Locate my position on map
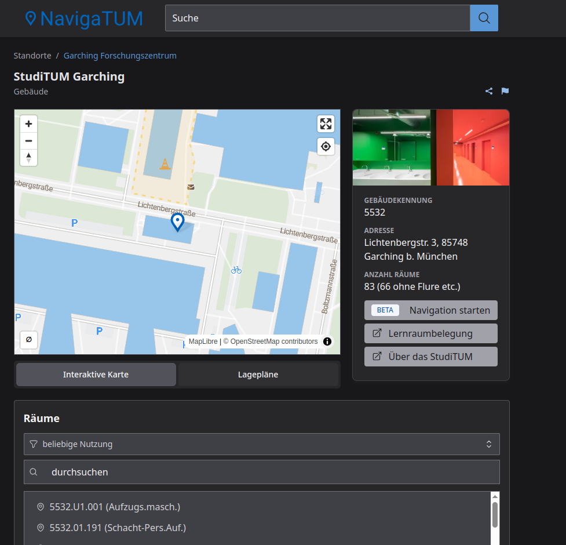This screenshot has height=545, width=566. point(326,147)
